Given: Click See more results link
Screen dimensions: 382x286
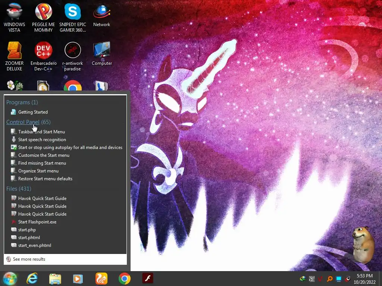Looking at the screenshot, I should click(29, 259).
